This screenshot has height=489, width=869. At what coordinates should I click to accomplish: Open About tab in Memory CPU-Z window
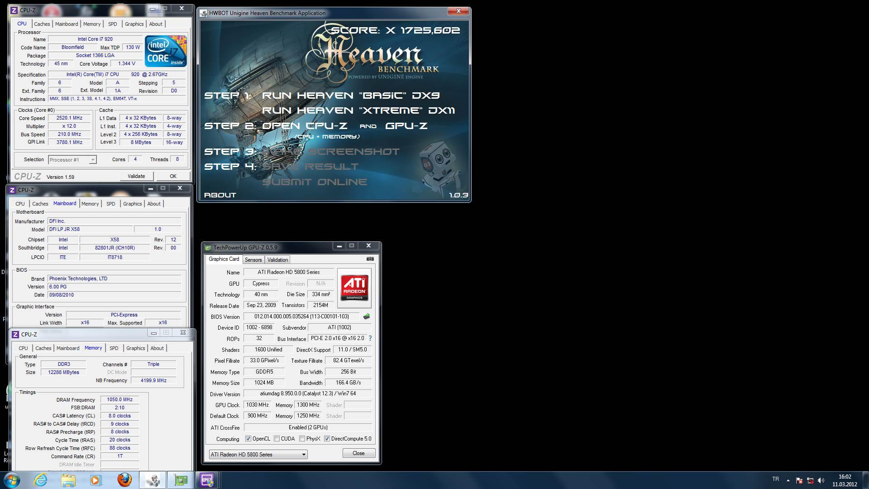click(157, 348)
